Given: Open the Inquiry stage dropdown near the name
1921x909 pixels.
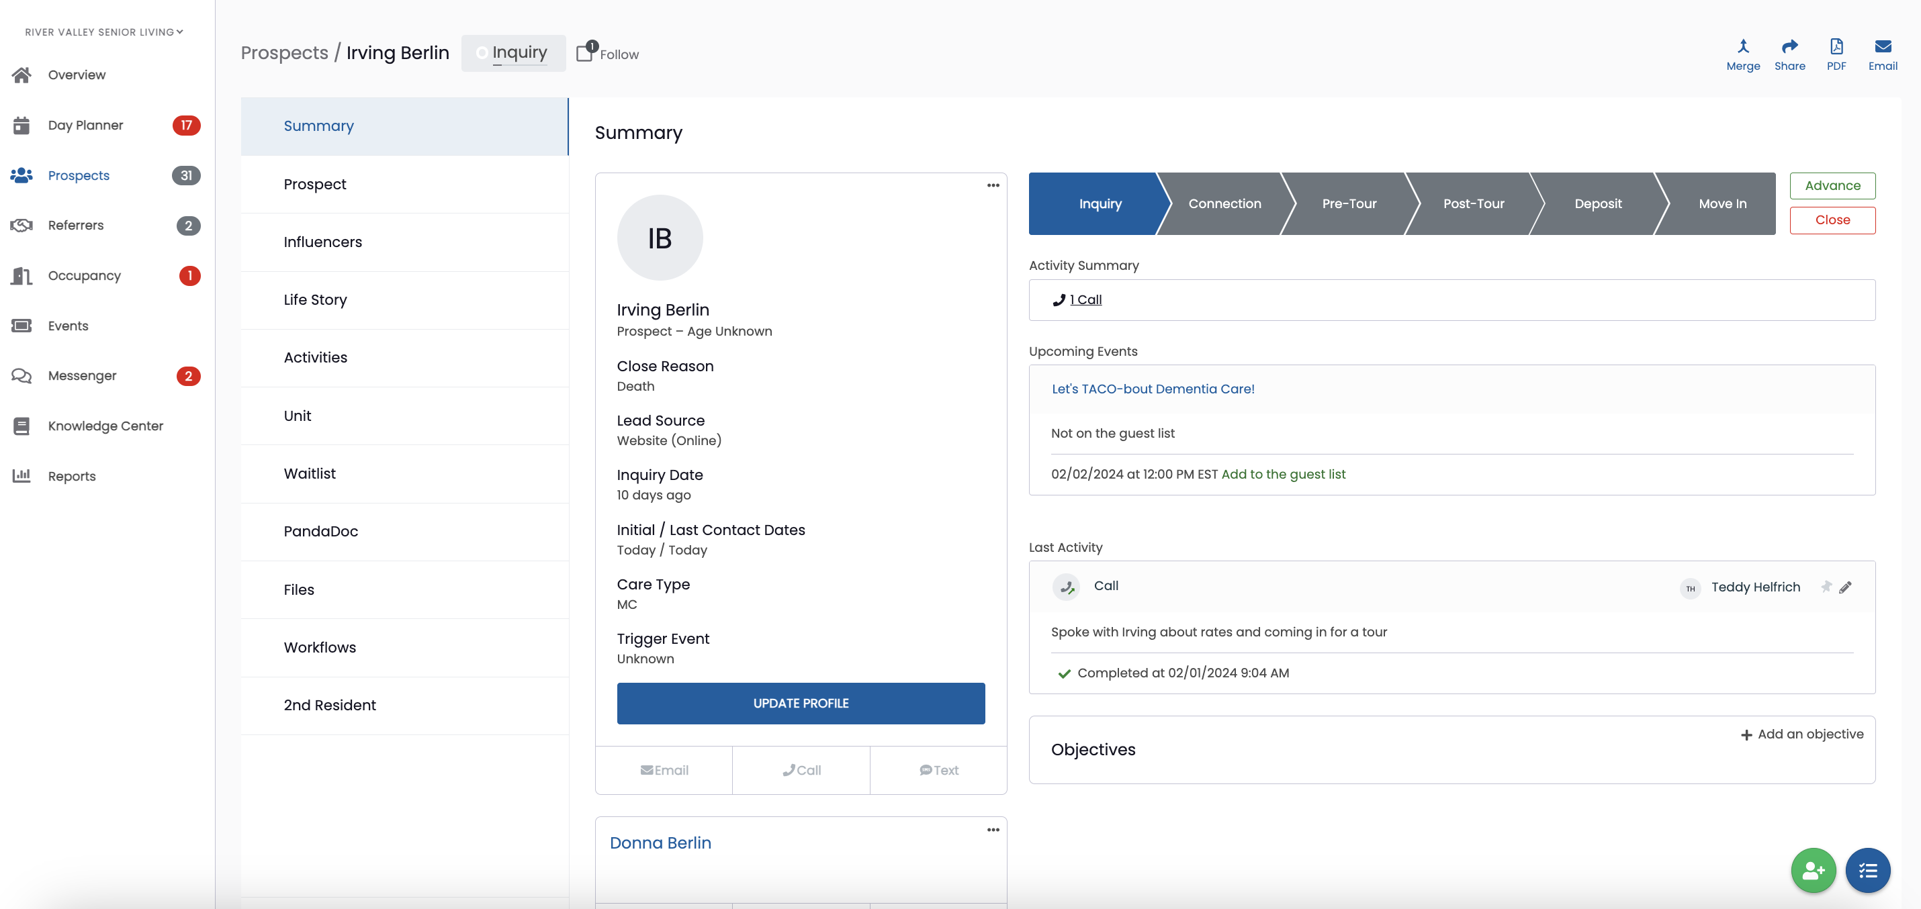Looking at the screenshot, I should tap(513, 53).
